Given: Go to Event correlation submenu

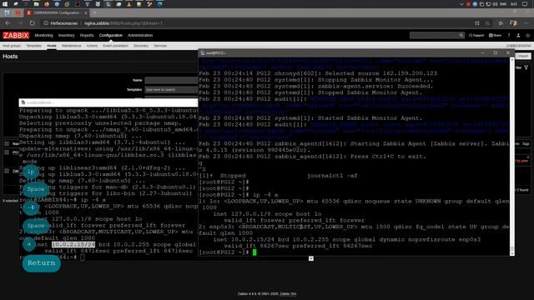Looking at the screenshot, I should (115, 46).
